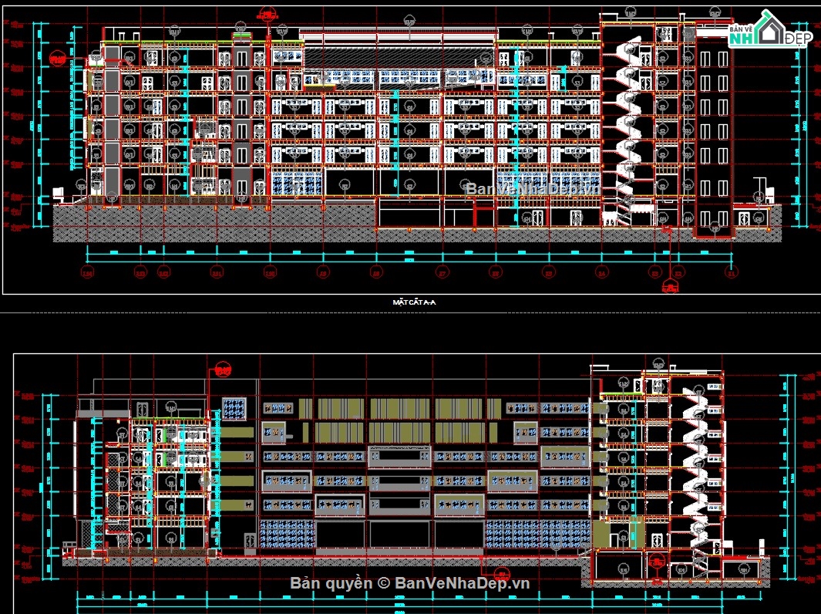Pick the white staircase in the lower section

click(697, 471)
